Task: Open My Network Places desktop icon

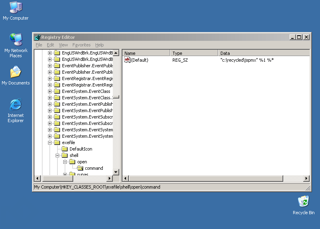Action: (16, 40)
